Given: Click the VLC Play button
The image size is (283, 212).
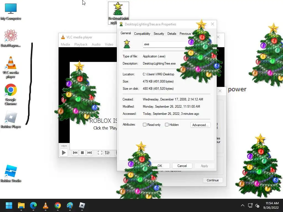Looking at the screenshot, I should (x=64, y=153).
